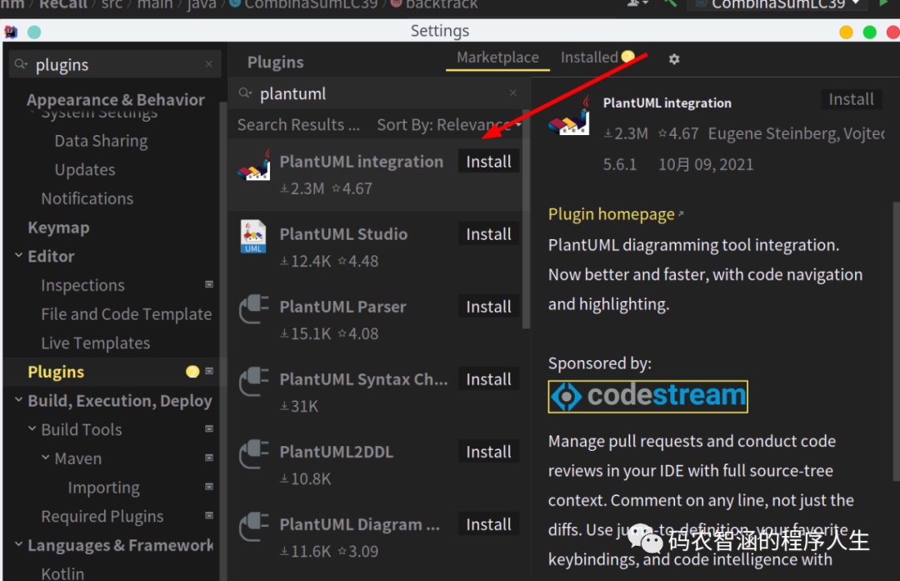900x581 pixels.
Task: Click the yellow update badge on Plugins
Action: click(x=192, y=372)
